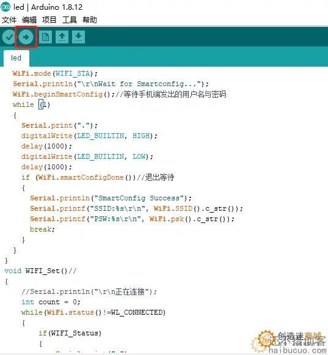
Task: Select the led sketch tab
Action: click(16, 58)
